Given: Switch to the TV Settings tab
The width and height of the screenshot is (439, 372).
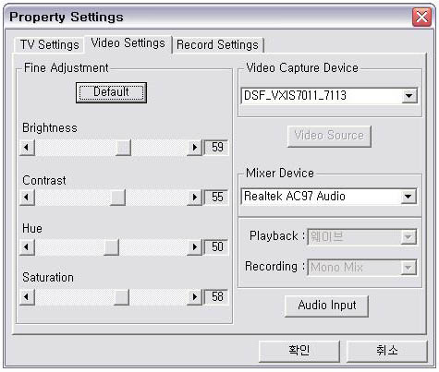Looking at the screenshot, I should pyautogui.click(x=49, y=45).
